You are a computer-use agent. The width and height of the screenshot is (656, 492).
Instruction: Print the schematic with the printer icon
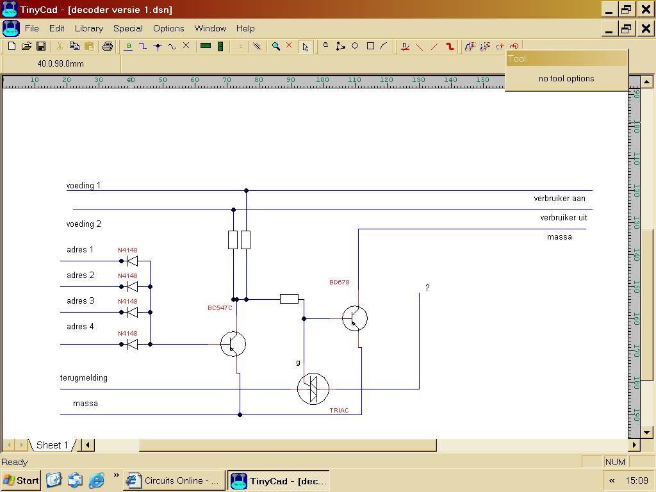107,46
